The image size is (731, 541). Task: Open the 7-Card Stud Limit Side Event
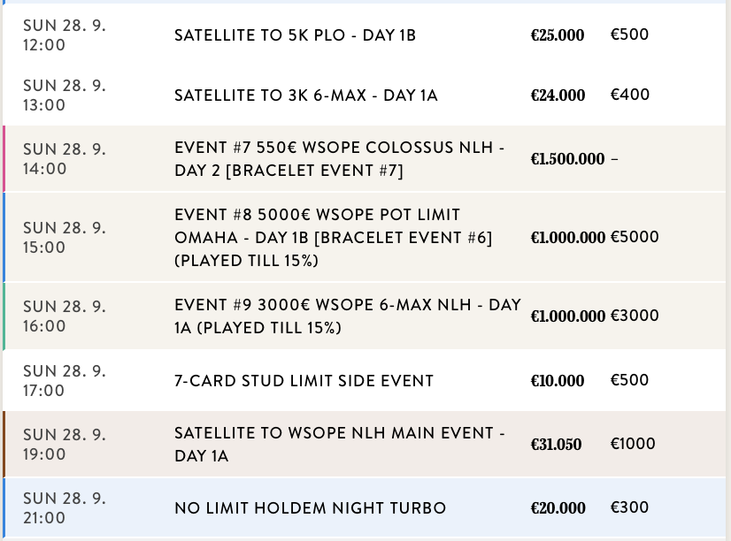[304, 381]
